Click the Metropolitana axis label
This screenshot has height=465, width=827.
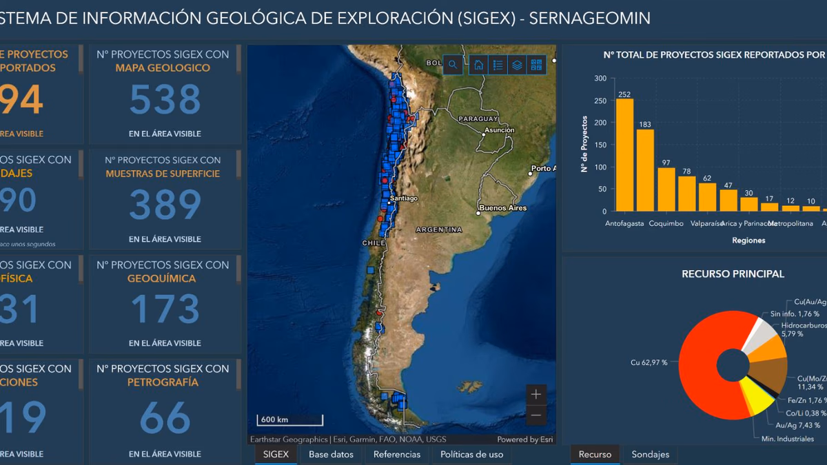pyautogui.click(x=790, y=223)
